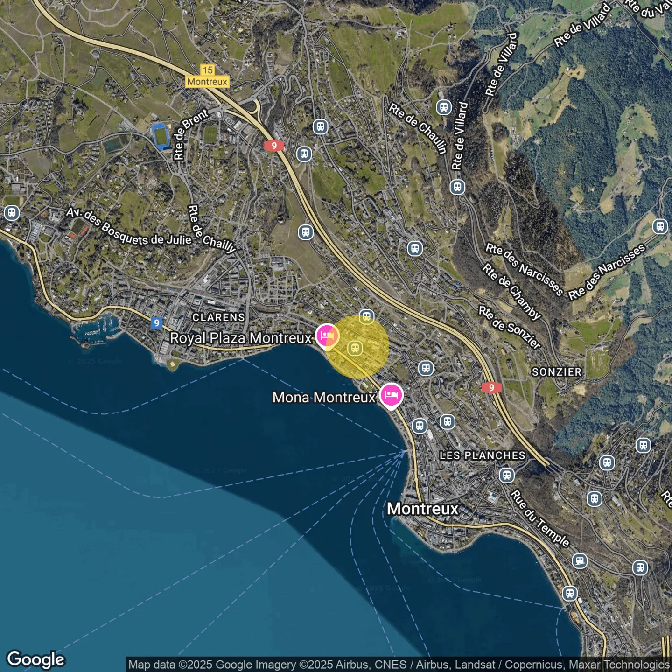Click the yellow 15 Montreux exit shield
Image resolution: width=672 pixels, height=672 pixels.
coord(207,76)
